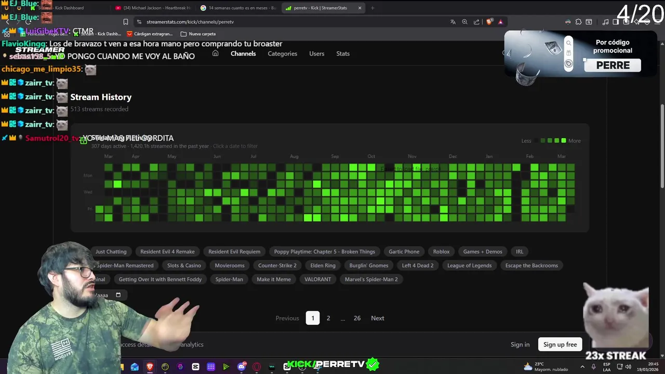The width and height of the screenshot is (665, 374).
Task: Click the Brave Rewards triangle icon
Action: (500, 22)
